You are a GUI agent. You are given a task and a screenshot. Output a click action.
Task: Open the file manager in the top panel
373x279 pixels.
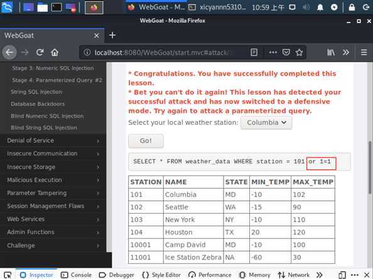pyautogui.click(x=42, y=8)
